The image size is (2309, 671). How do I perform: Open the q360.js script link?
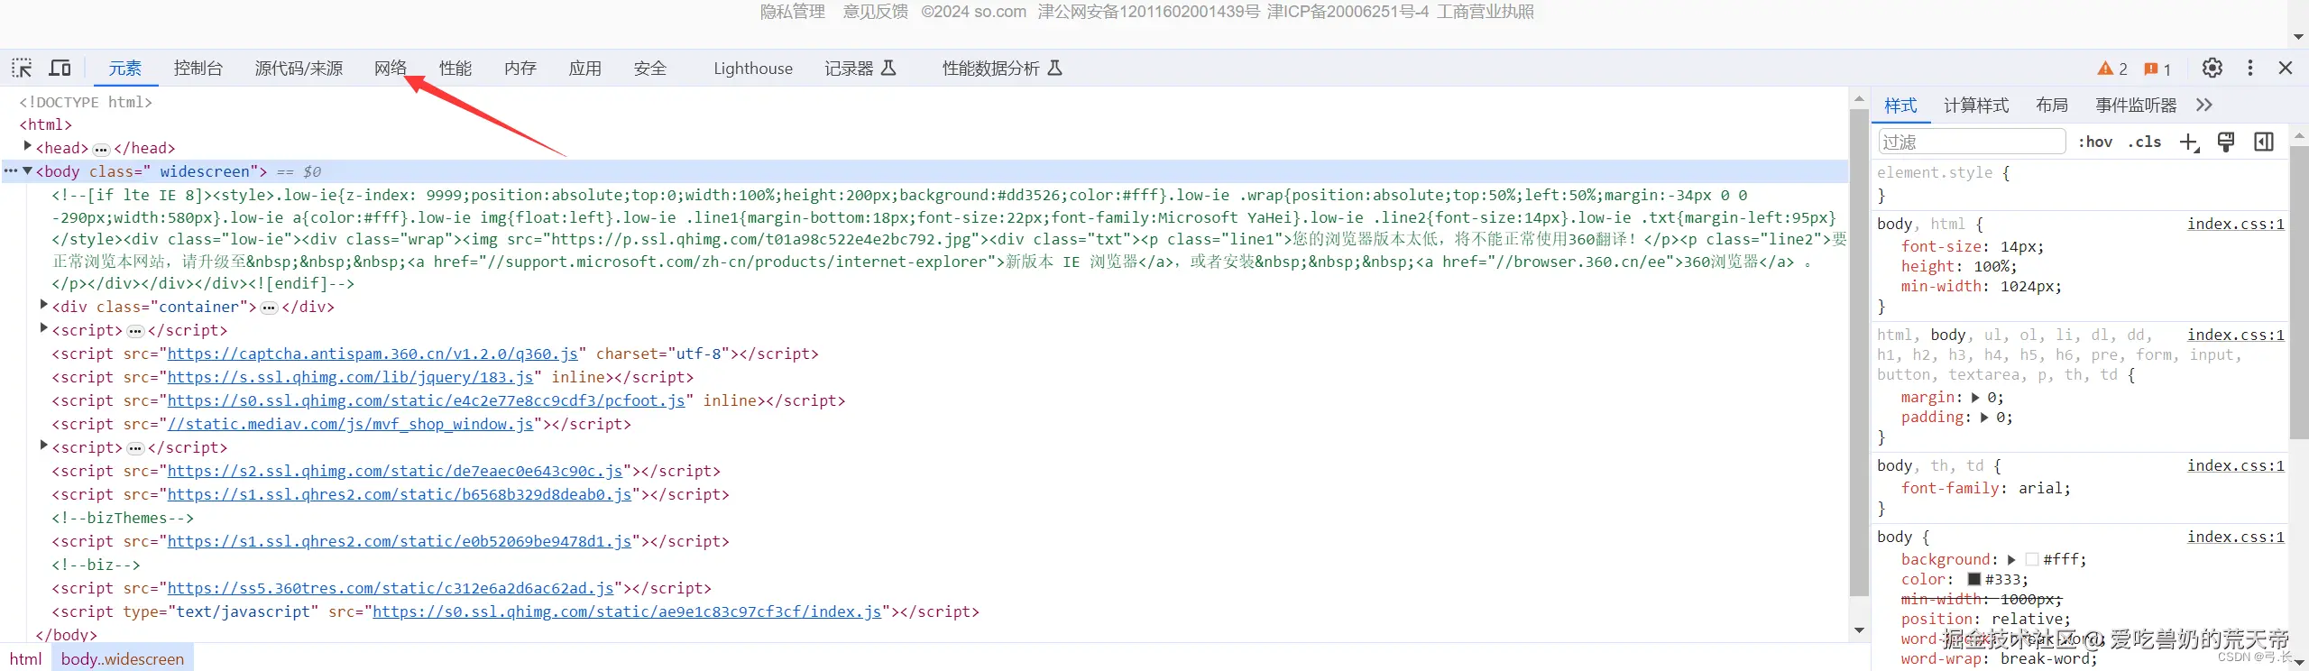[373, 354]
